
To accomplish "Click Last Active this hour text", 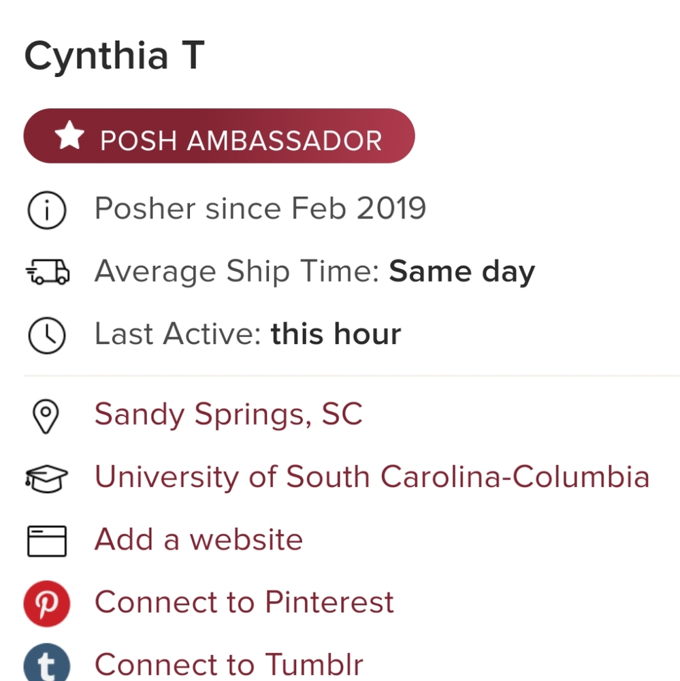I will (x=247, y=334).
